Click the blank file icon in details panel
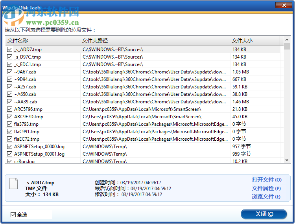 [13, 184]
